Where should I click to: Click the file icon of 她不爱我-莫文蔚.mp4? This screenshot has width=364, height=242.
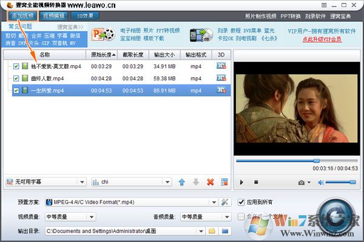pyautogui.click(x=25, y=66)
